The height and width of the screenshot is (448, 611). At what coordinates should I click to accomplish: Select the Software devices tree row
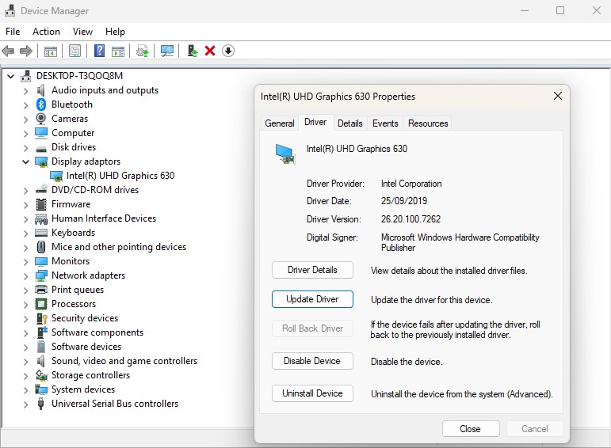pos(86,347)
